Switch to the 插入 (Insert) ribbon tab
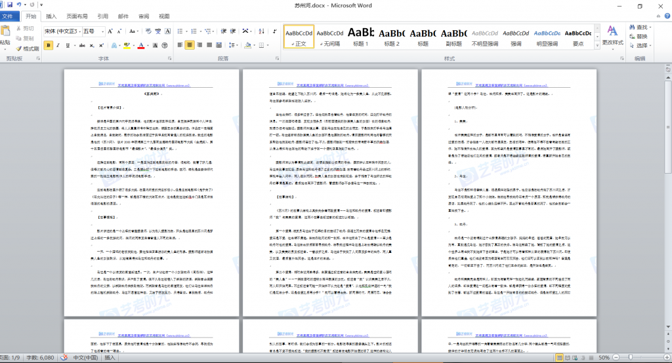This screenshot has height=363, width=672. pyautogui.click(x=51, y=16)
